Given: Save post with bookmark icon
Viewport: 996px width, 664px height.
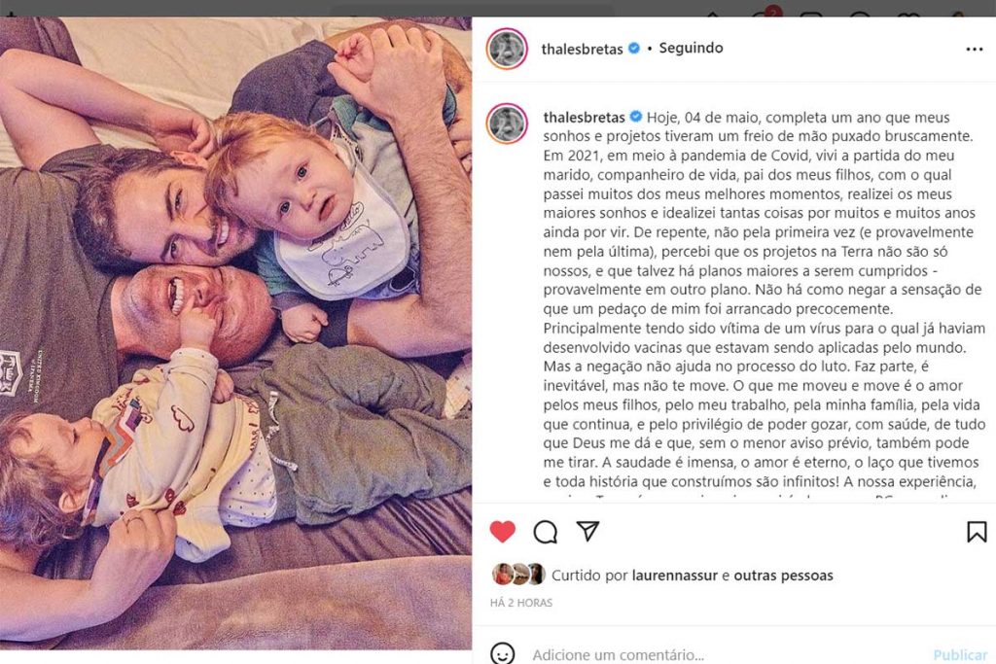Looking at the screenshot, I should [977, 532].
